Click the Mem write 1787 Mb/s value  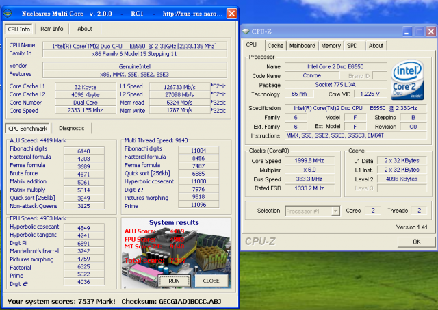[179, 110]
